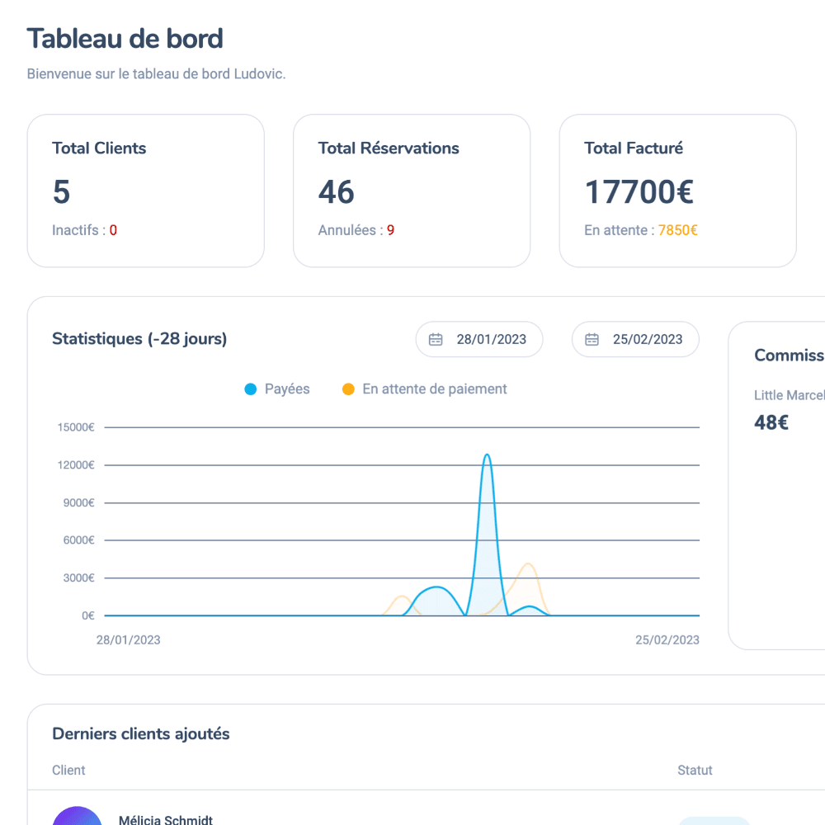Image resolution: width=825 pixels, height=825 pixels.
Task: Click Mélicia Schmidt's purple avatar
Action: coord(77,817)
